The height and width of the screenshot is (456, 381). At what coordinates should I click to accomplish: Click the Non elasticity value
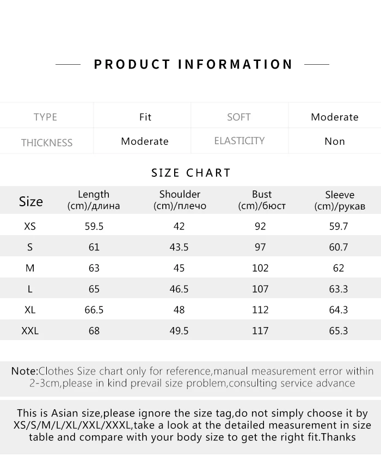[x=335, y=141]
